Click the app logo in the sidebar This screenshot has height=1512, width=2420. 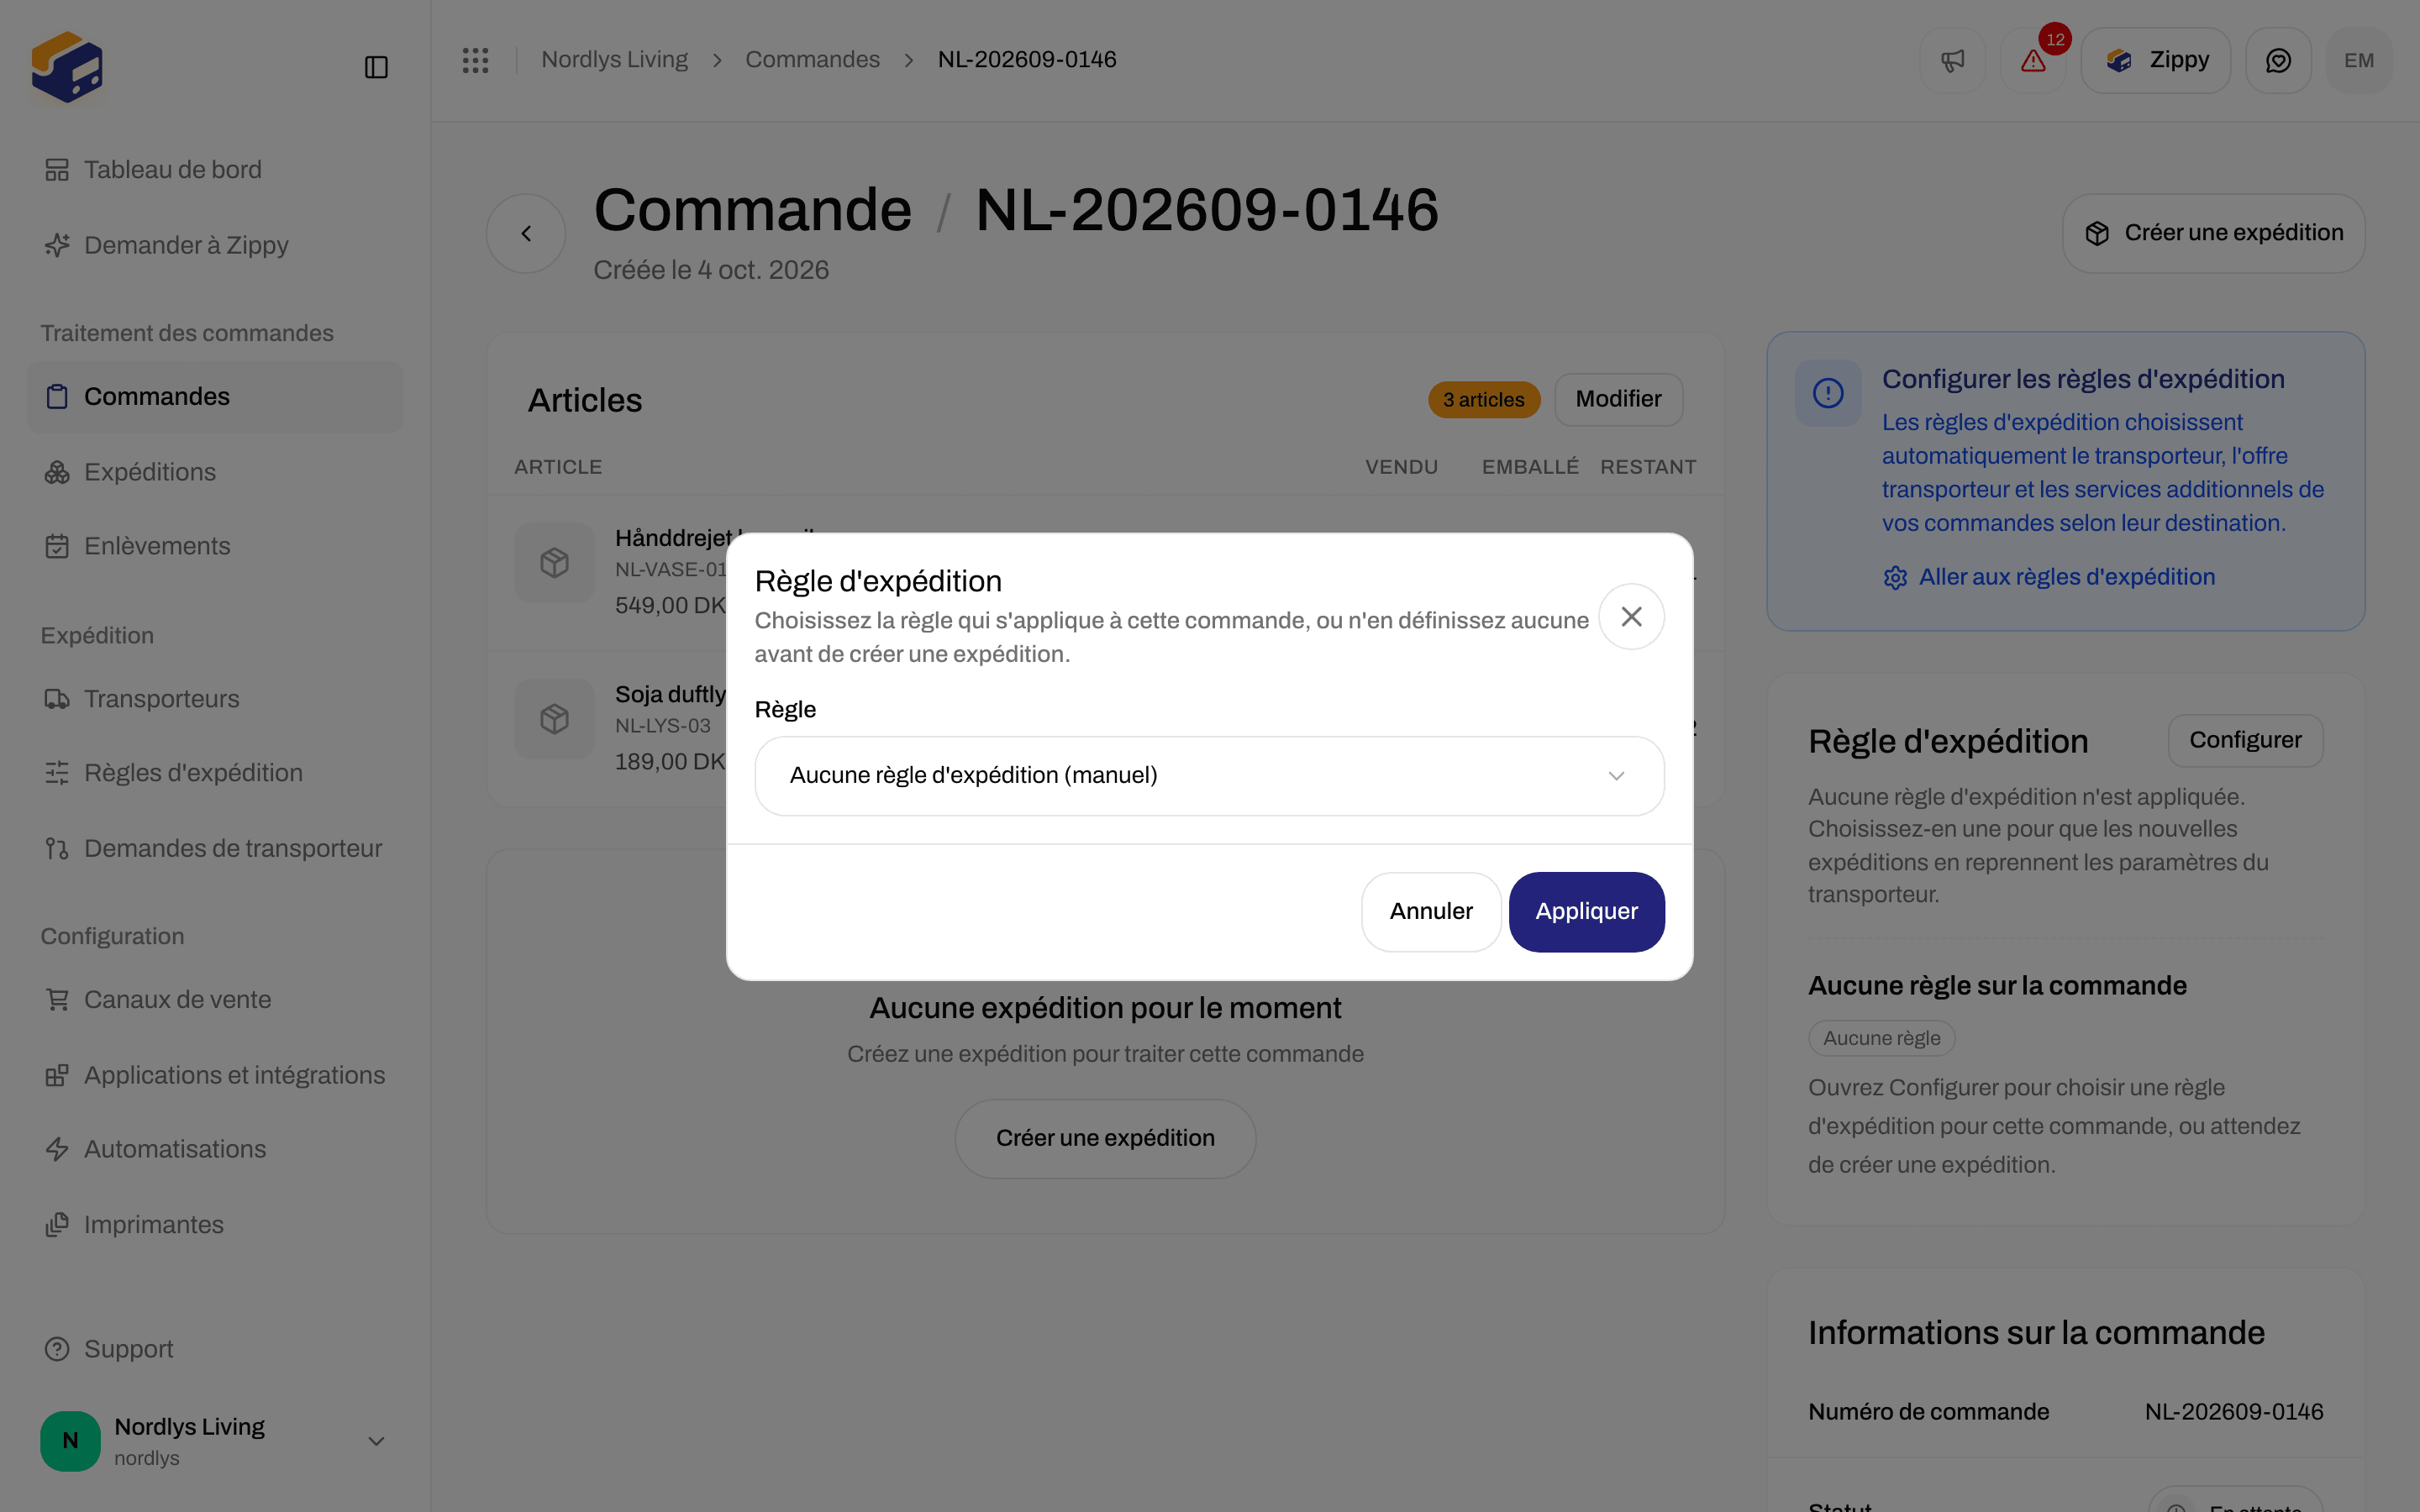pos(67,67)
